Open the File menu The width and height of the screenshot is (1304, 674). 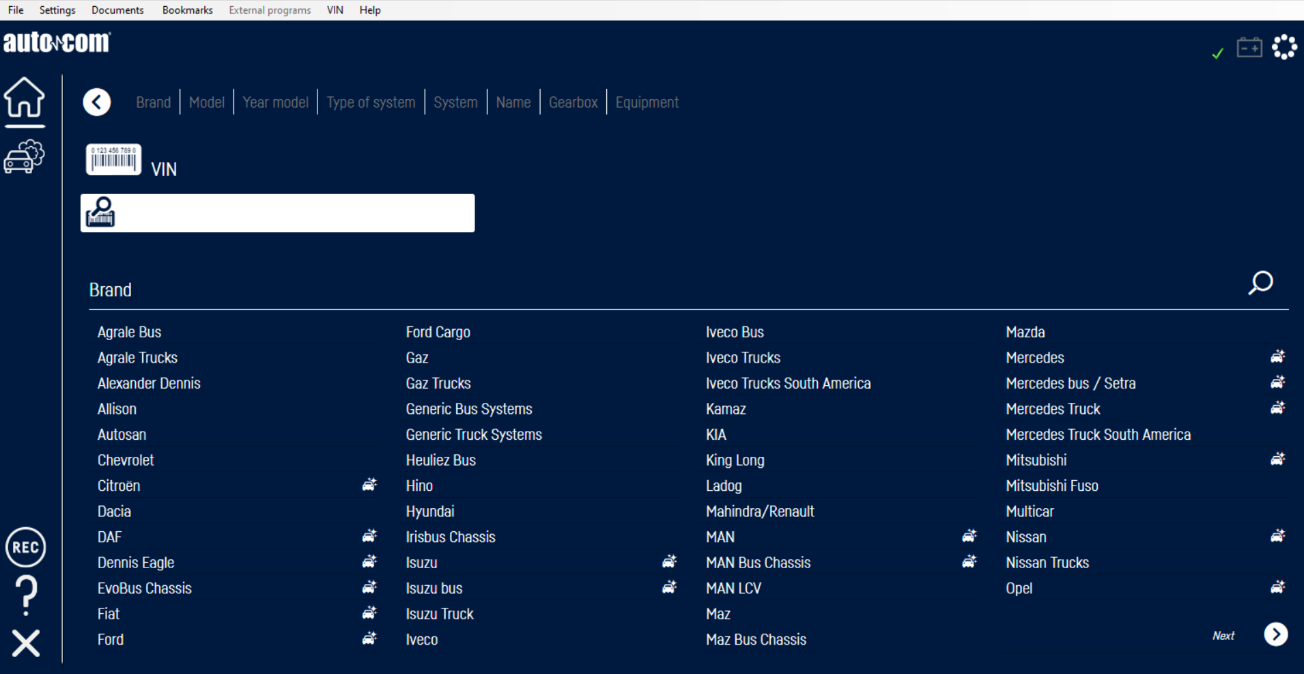tap(16, 10)
